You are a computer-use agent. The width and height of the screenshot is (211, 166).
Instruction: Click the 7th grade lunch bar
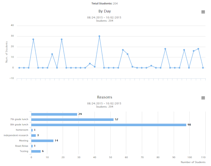pyautogui.click(x=73, y=120)
